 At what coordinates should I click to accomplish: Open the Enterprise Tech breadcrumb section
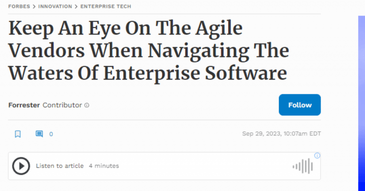[106, 7]
